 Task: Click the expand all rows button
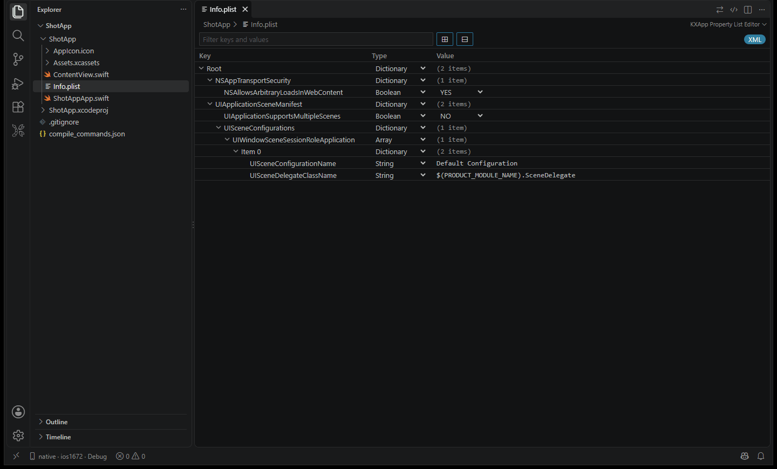[445, 39]
